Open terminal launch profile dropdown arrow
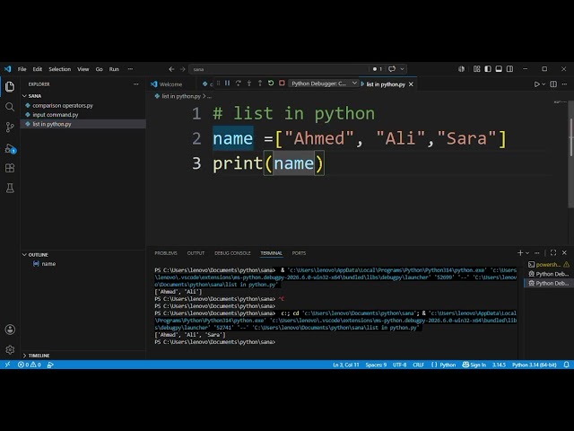 527,253
